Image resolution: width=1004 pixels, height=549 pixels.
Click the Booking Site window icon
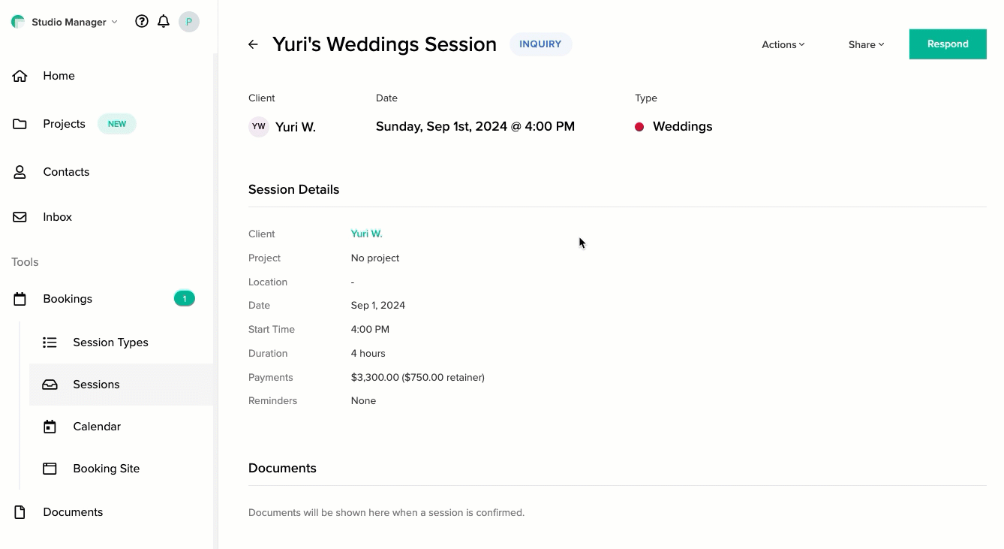click(x=50, y=469)
